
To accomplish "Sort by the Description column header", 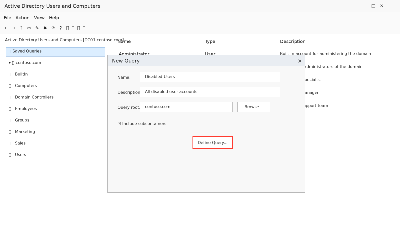I will (292, 41).
